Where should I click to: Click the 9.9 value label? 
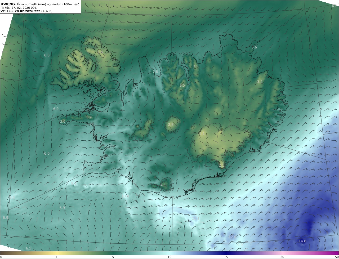tap(240, 245)
